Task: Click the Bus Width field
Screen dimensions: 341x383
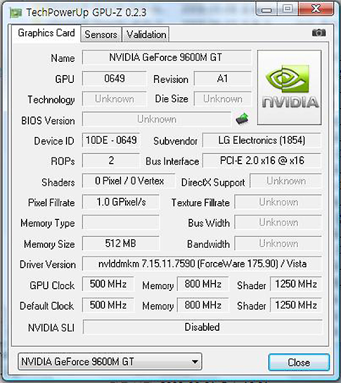Action: pos(278,222)
